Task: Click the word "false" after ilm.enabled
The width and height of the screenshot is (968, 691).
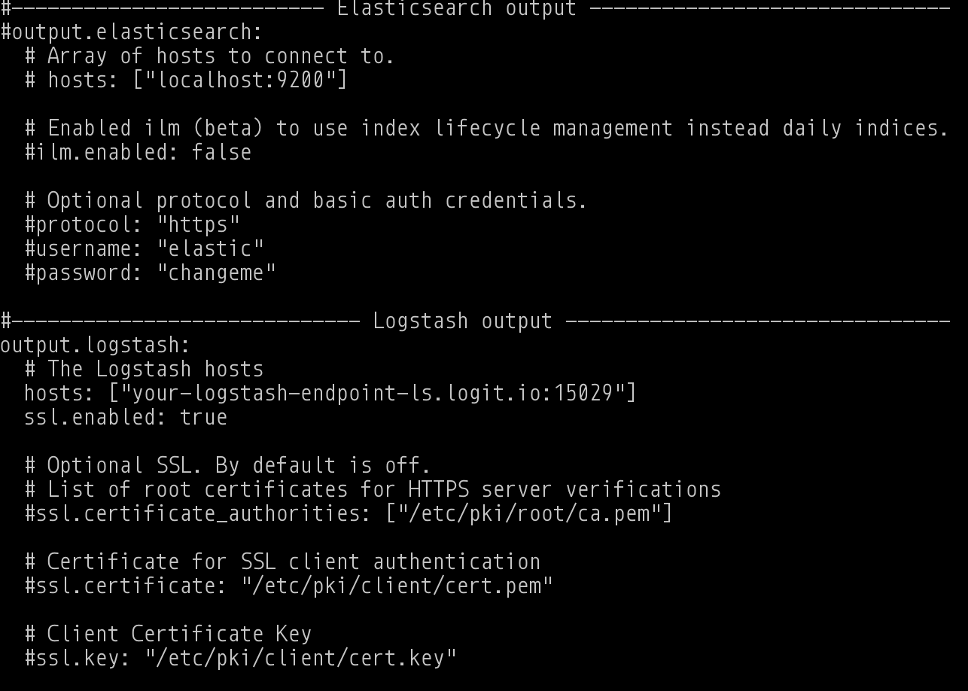Action: tap(221, 152)
